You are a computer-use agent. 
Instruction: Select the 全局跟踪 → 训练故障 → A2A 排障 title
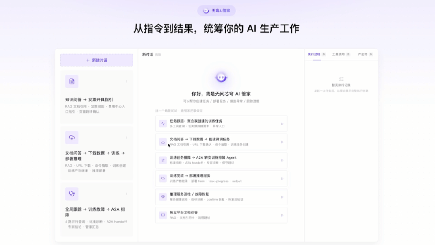pyautogui.click(x=95, y=212)
